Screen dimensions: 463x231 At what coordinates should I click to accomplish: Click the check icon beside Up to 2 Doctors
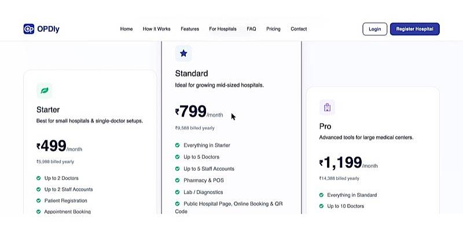(x=38, y=178)
